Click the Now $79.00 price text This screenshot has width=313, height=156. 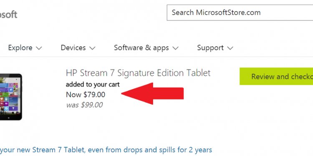[86, 94]
